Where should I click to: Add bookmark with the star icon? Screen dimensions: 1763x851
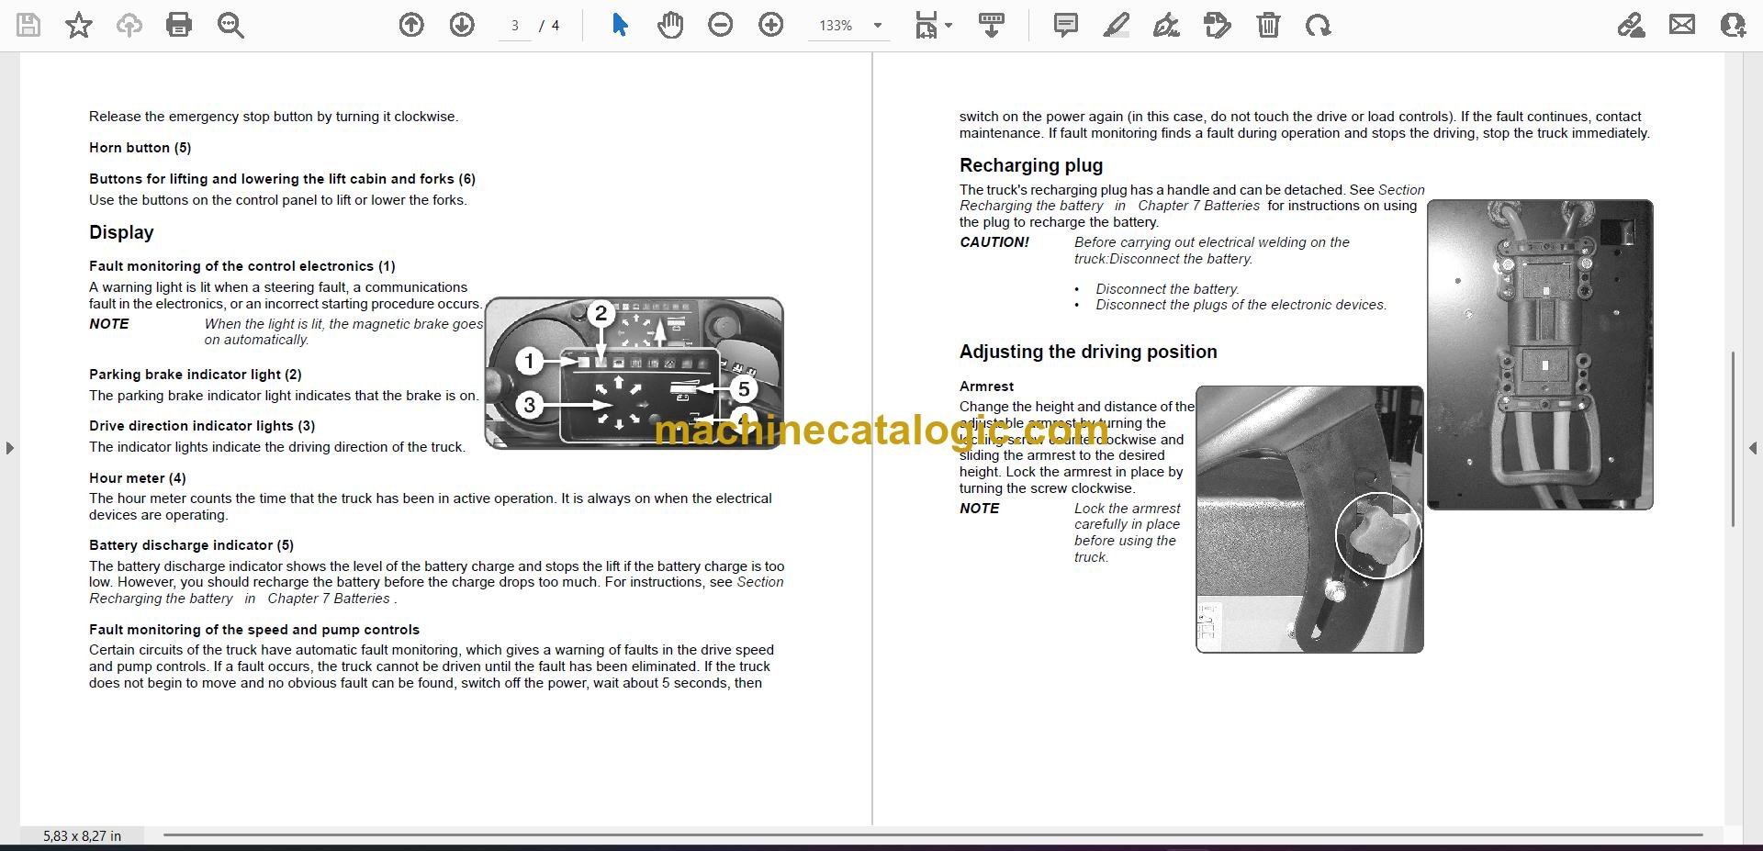click(x=79, y=25)
